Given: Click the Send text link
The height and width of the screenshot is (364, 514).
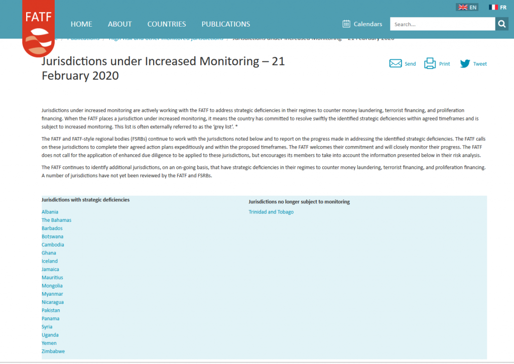Looking at the screenshot, I should point(410,64).
